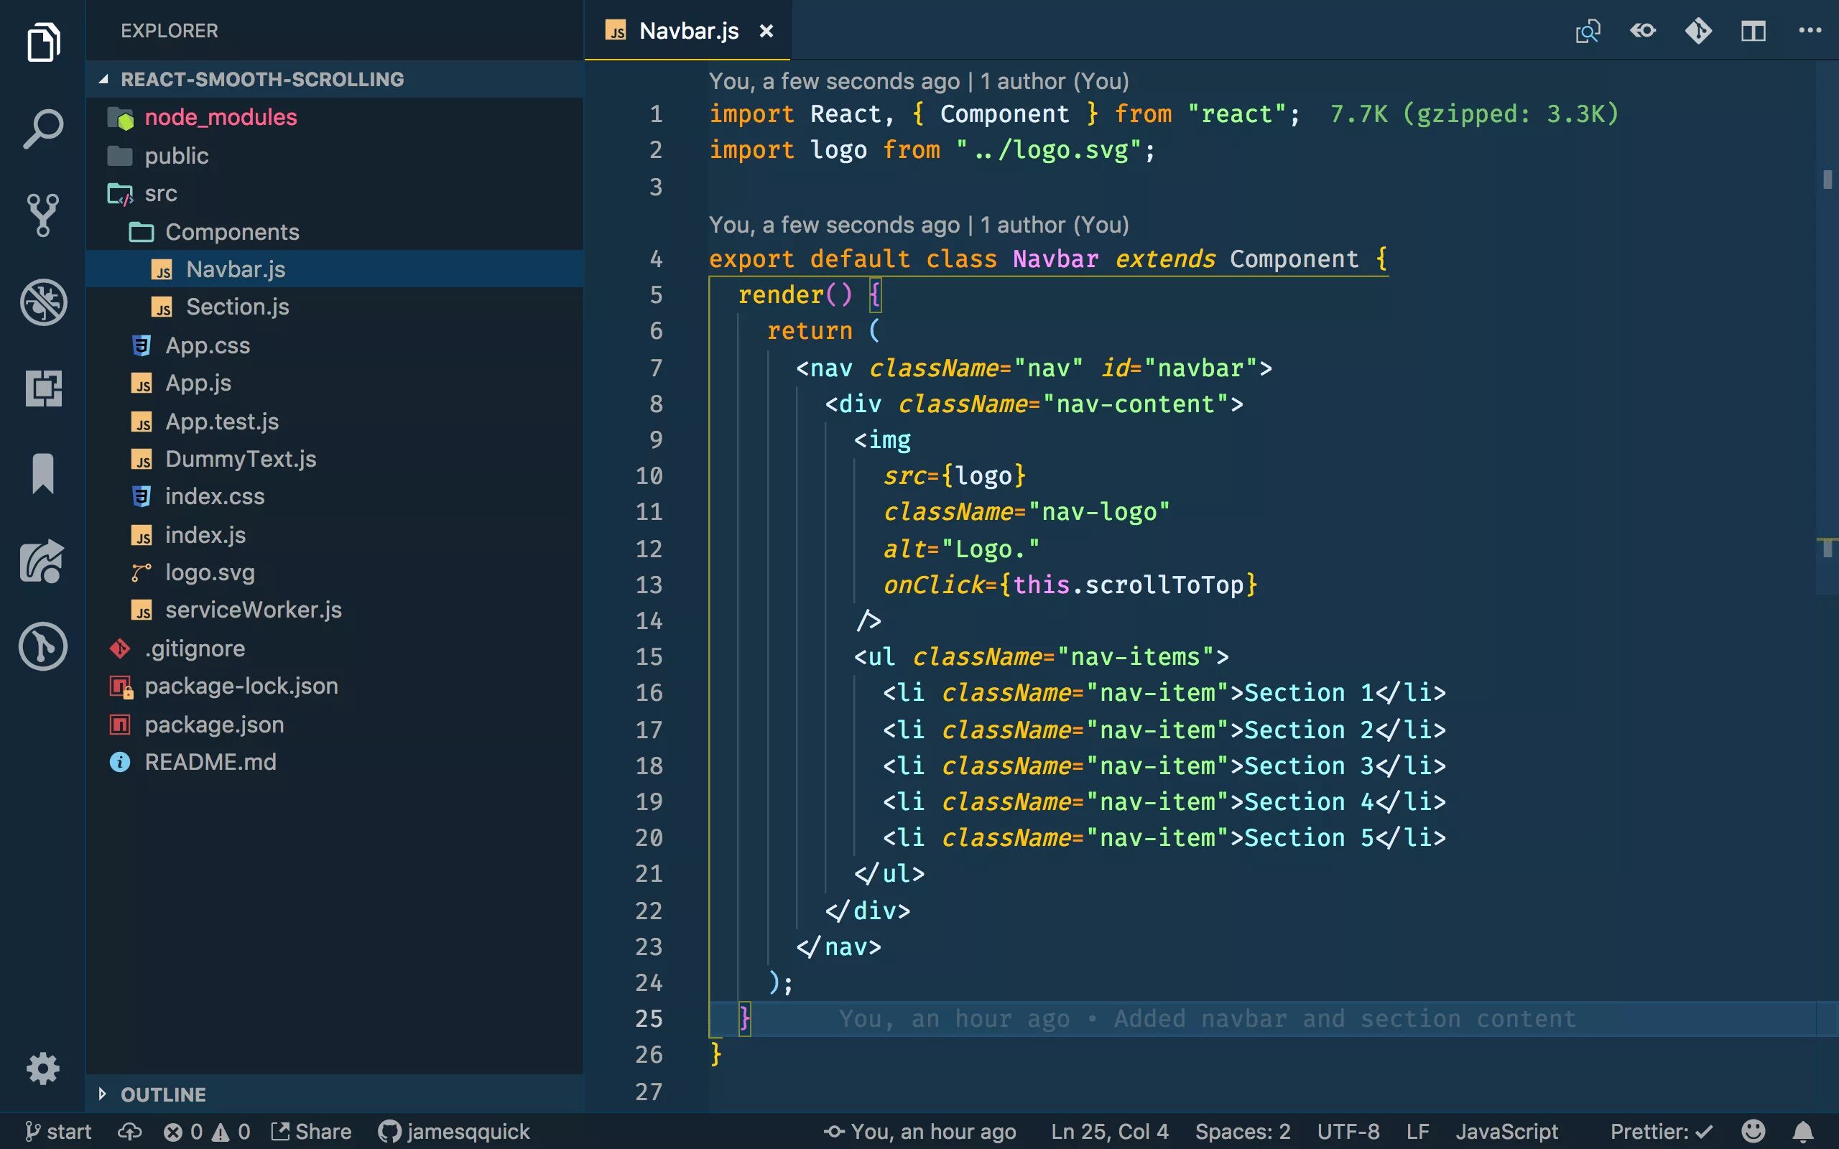Collapse the REACT-SMOOTH-SCROLLING project section

(334, 79)
